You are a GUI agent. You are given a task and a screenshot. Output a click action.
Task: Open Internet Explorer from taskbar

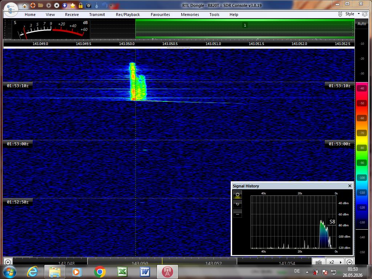(x=32, y=272)
